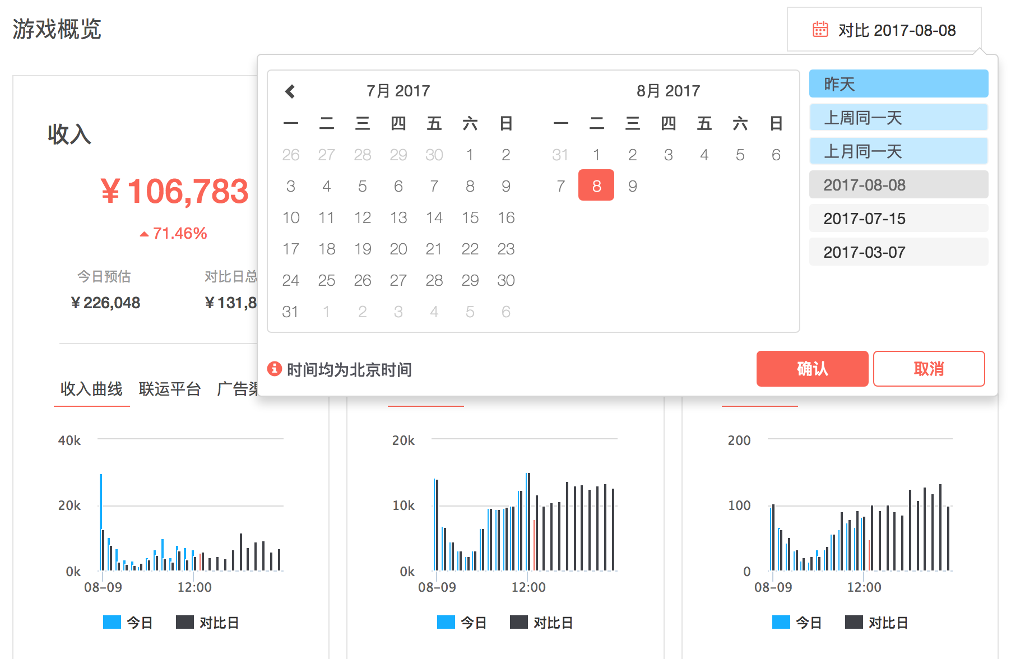The width and height of the screenshot is (1011, 659).
Task: Pick July 31 in the calendar
Action: coord(290,312)
